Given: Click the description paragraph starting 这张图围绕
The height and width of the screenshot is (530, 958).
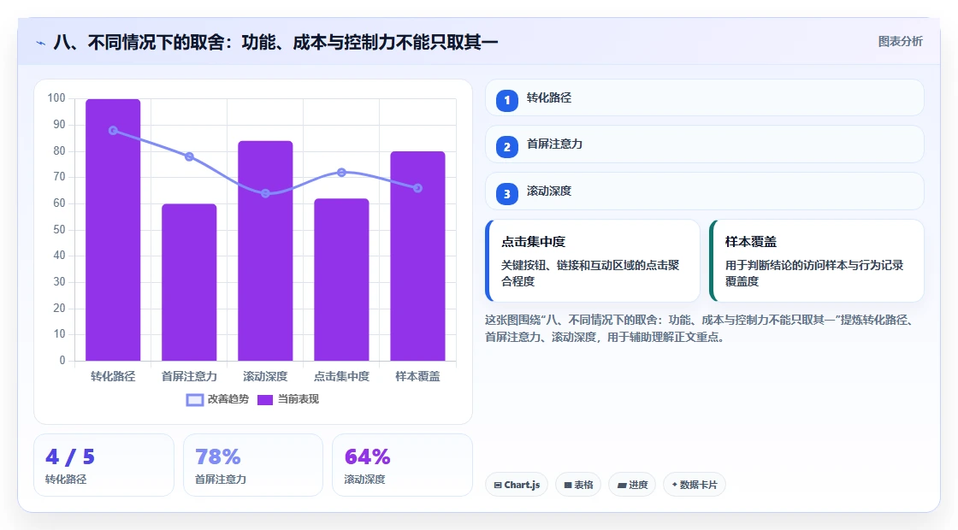Looking at the screenshot, I should click(701, 328).
